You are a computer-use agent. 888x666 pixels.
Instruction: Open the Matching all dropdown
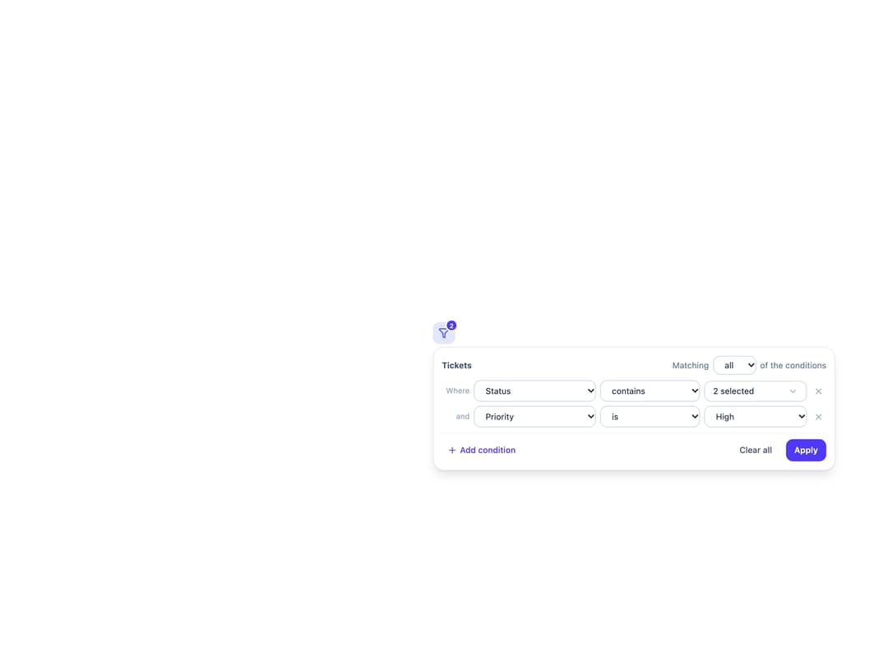[734, 365]
